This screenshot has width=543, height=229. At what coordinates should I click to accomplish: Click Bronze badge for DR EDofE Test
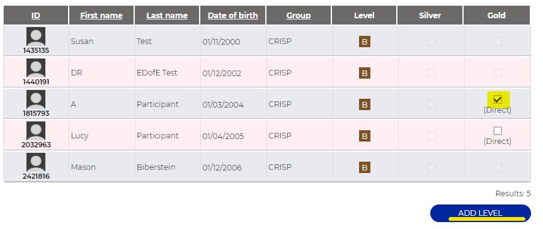(x=364, y=73)
